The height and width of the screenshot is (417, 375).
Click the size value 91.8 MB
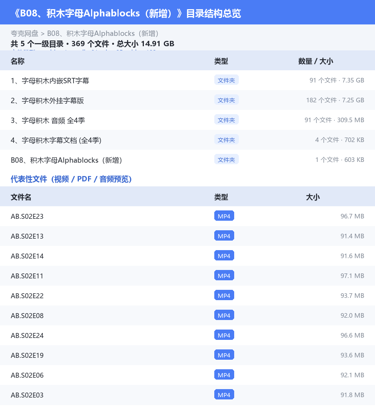(x=352, y=395)
